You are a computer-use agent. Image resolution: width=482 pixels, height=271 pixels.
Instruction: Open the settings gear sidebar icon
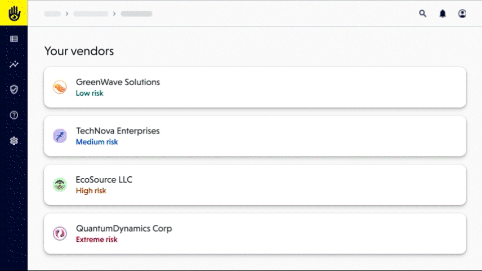[x=14, y=141]
